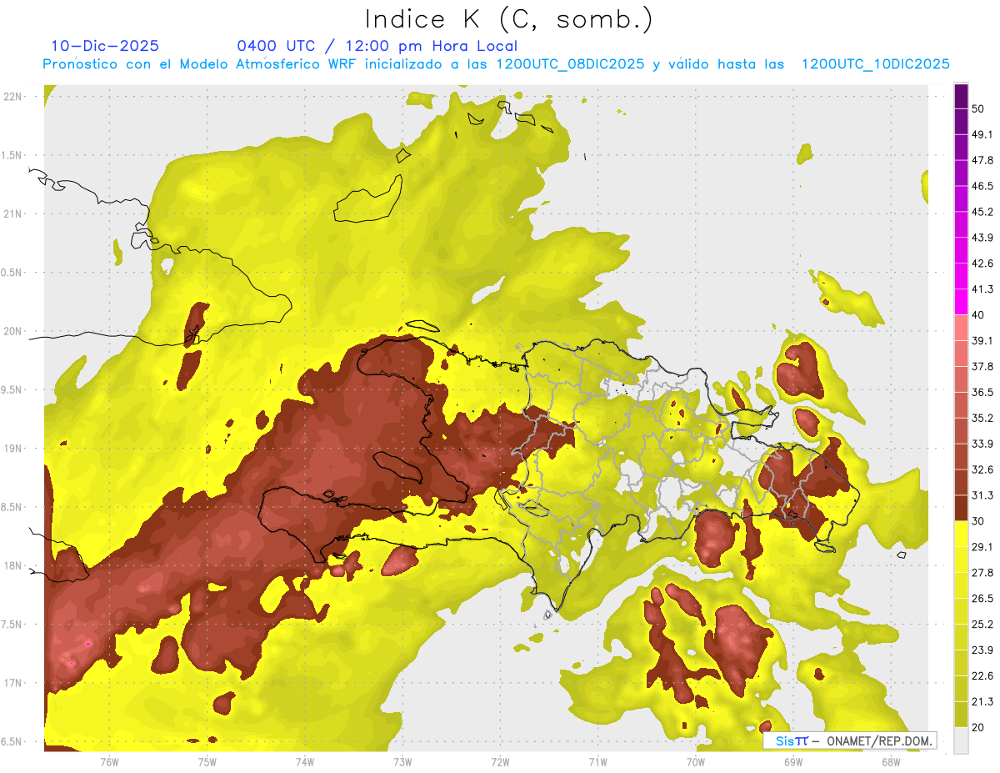Click legend value "40"
This screenshot has width=1000, height=773.
click(x=979, y=315)
